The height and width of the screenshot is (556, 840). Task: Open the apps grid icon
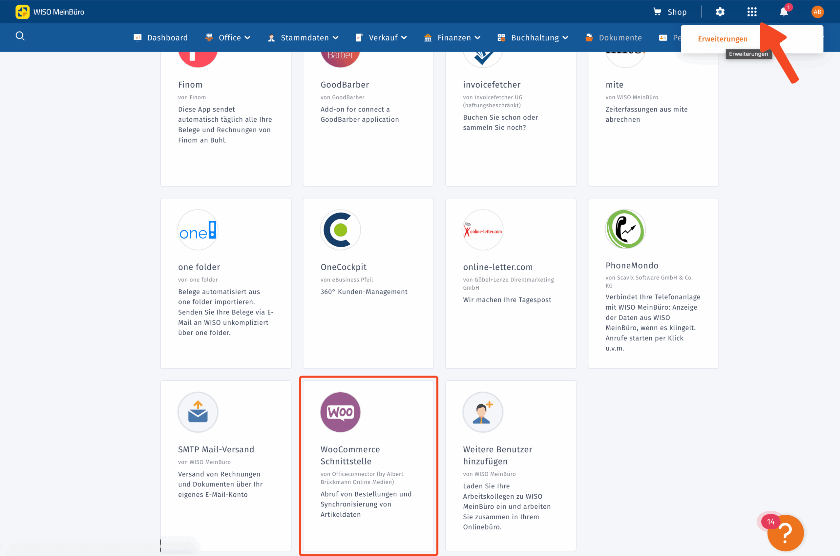click(752, 12)
